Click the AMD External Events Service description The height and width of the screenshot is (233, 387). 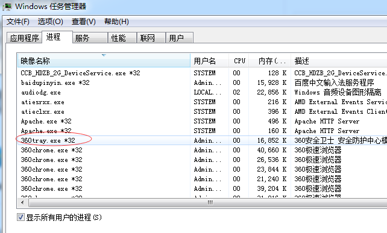click(341, 102)
